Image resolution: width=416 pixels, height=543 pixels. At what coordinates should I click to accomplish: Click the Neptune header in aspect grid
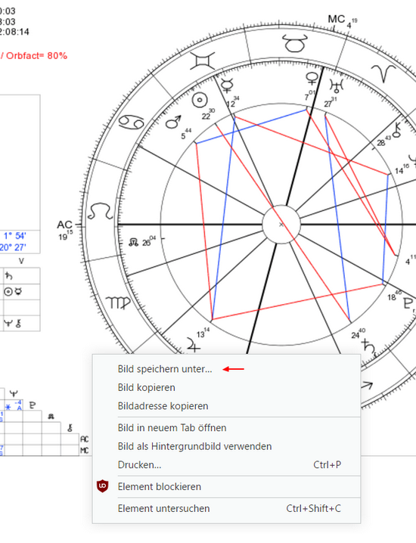[14, 394]
